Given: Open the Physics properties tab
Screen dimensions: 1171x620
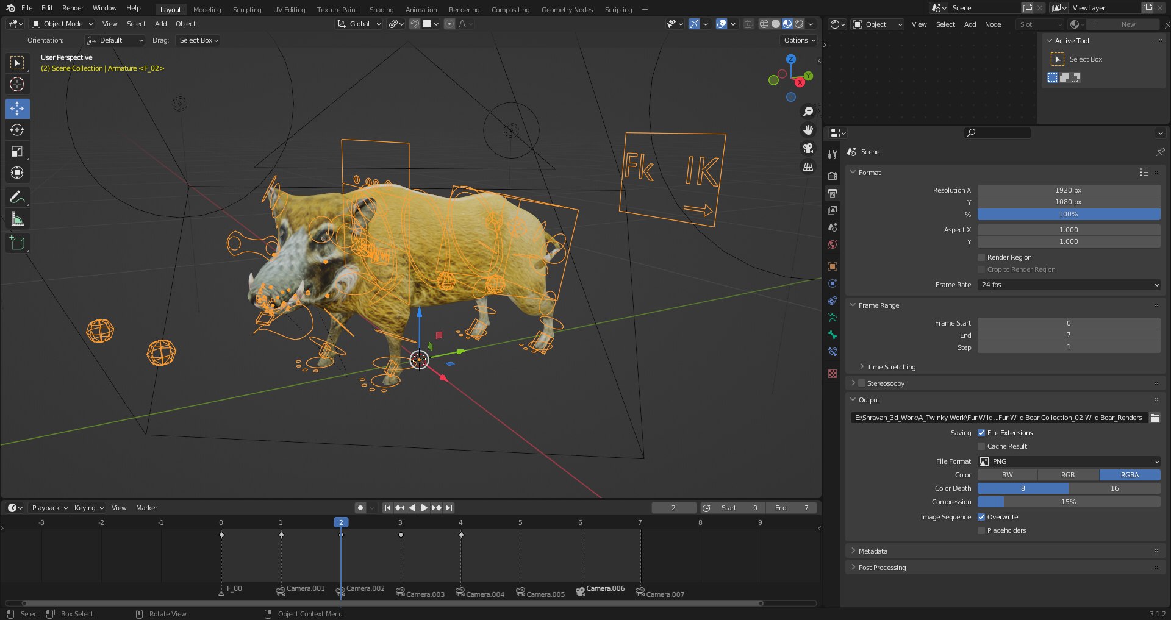Looking at the screenshot, I should (833, 283).
